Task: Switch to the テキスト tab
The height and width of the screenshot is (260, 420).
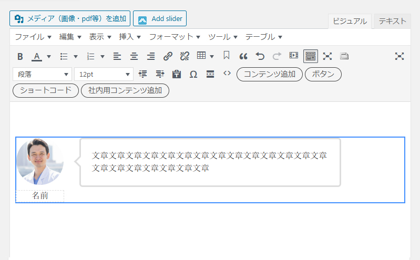Action: [392, 21]
